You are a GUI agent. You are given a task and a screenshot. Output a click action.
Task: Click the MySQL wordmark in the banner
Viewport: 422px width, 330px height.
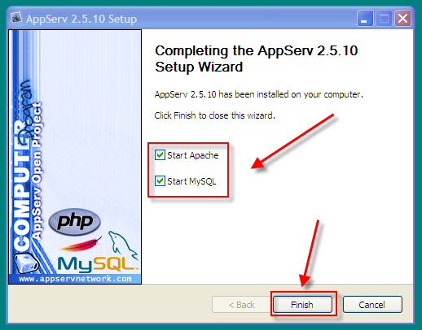pos(98,264)
